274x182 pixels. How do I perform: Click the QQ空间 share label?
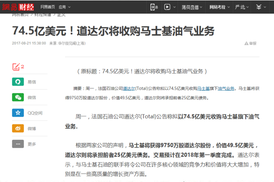[x=35, y=113]
